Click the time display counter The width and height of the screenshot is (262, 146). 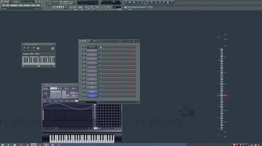(x=64, y=3)
